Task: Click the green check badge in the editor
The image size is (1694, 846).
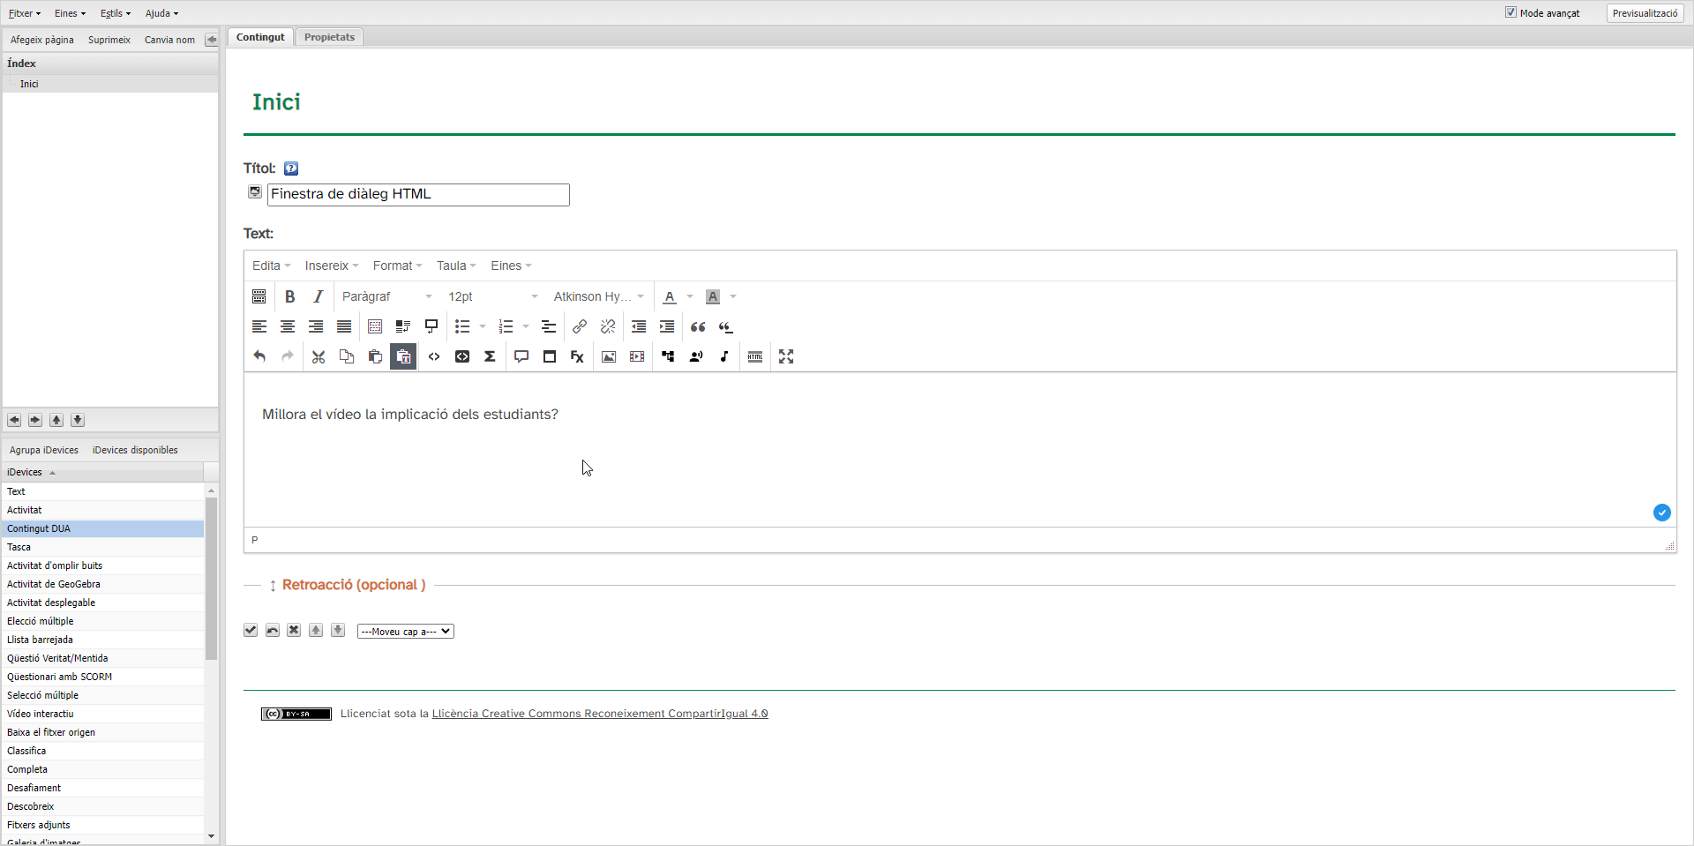Action: click(x=1662, y=513)
